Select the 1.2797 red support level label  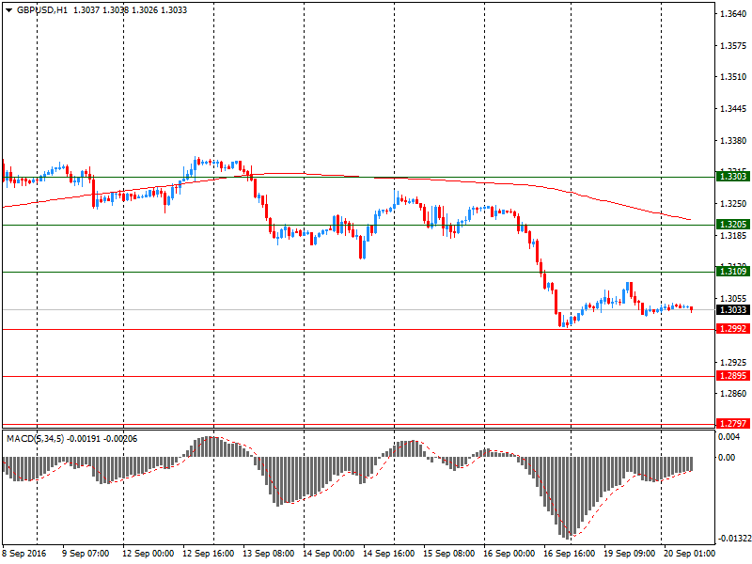[733, 424]
